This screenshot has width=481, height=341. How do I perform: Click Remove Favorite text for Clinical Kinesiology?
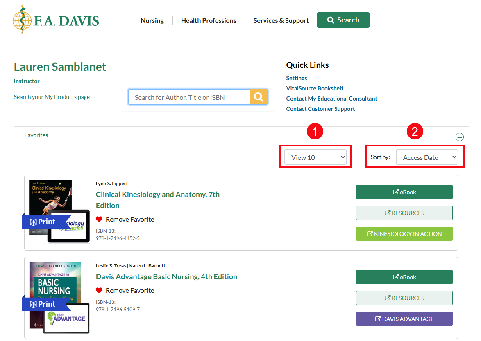point(130,220)
